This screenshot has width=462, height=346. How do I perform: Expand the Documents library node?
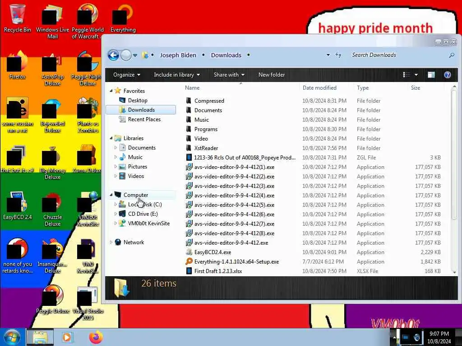pyautogui.click(x=115, y=147)
